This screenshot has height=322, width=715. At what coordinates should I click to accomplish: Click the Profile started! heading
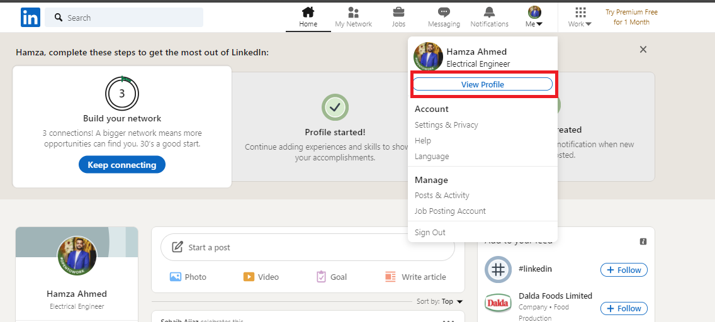coord(335,133)
